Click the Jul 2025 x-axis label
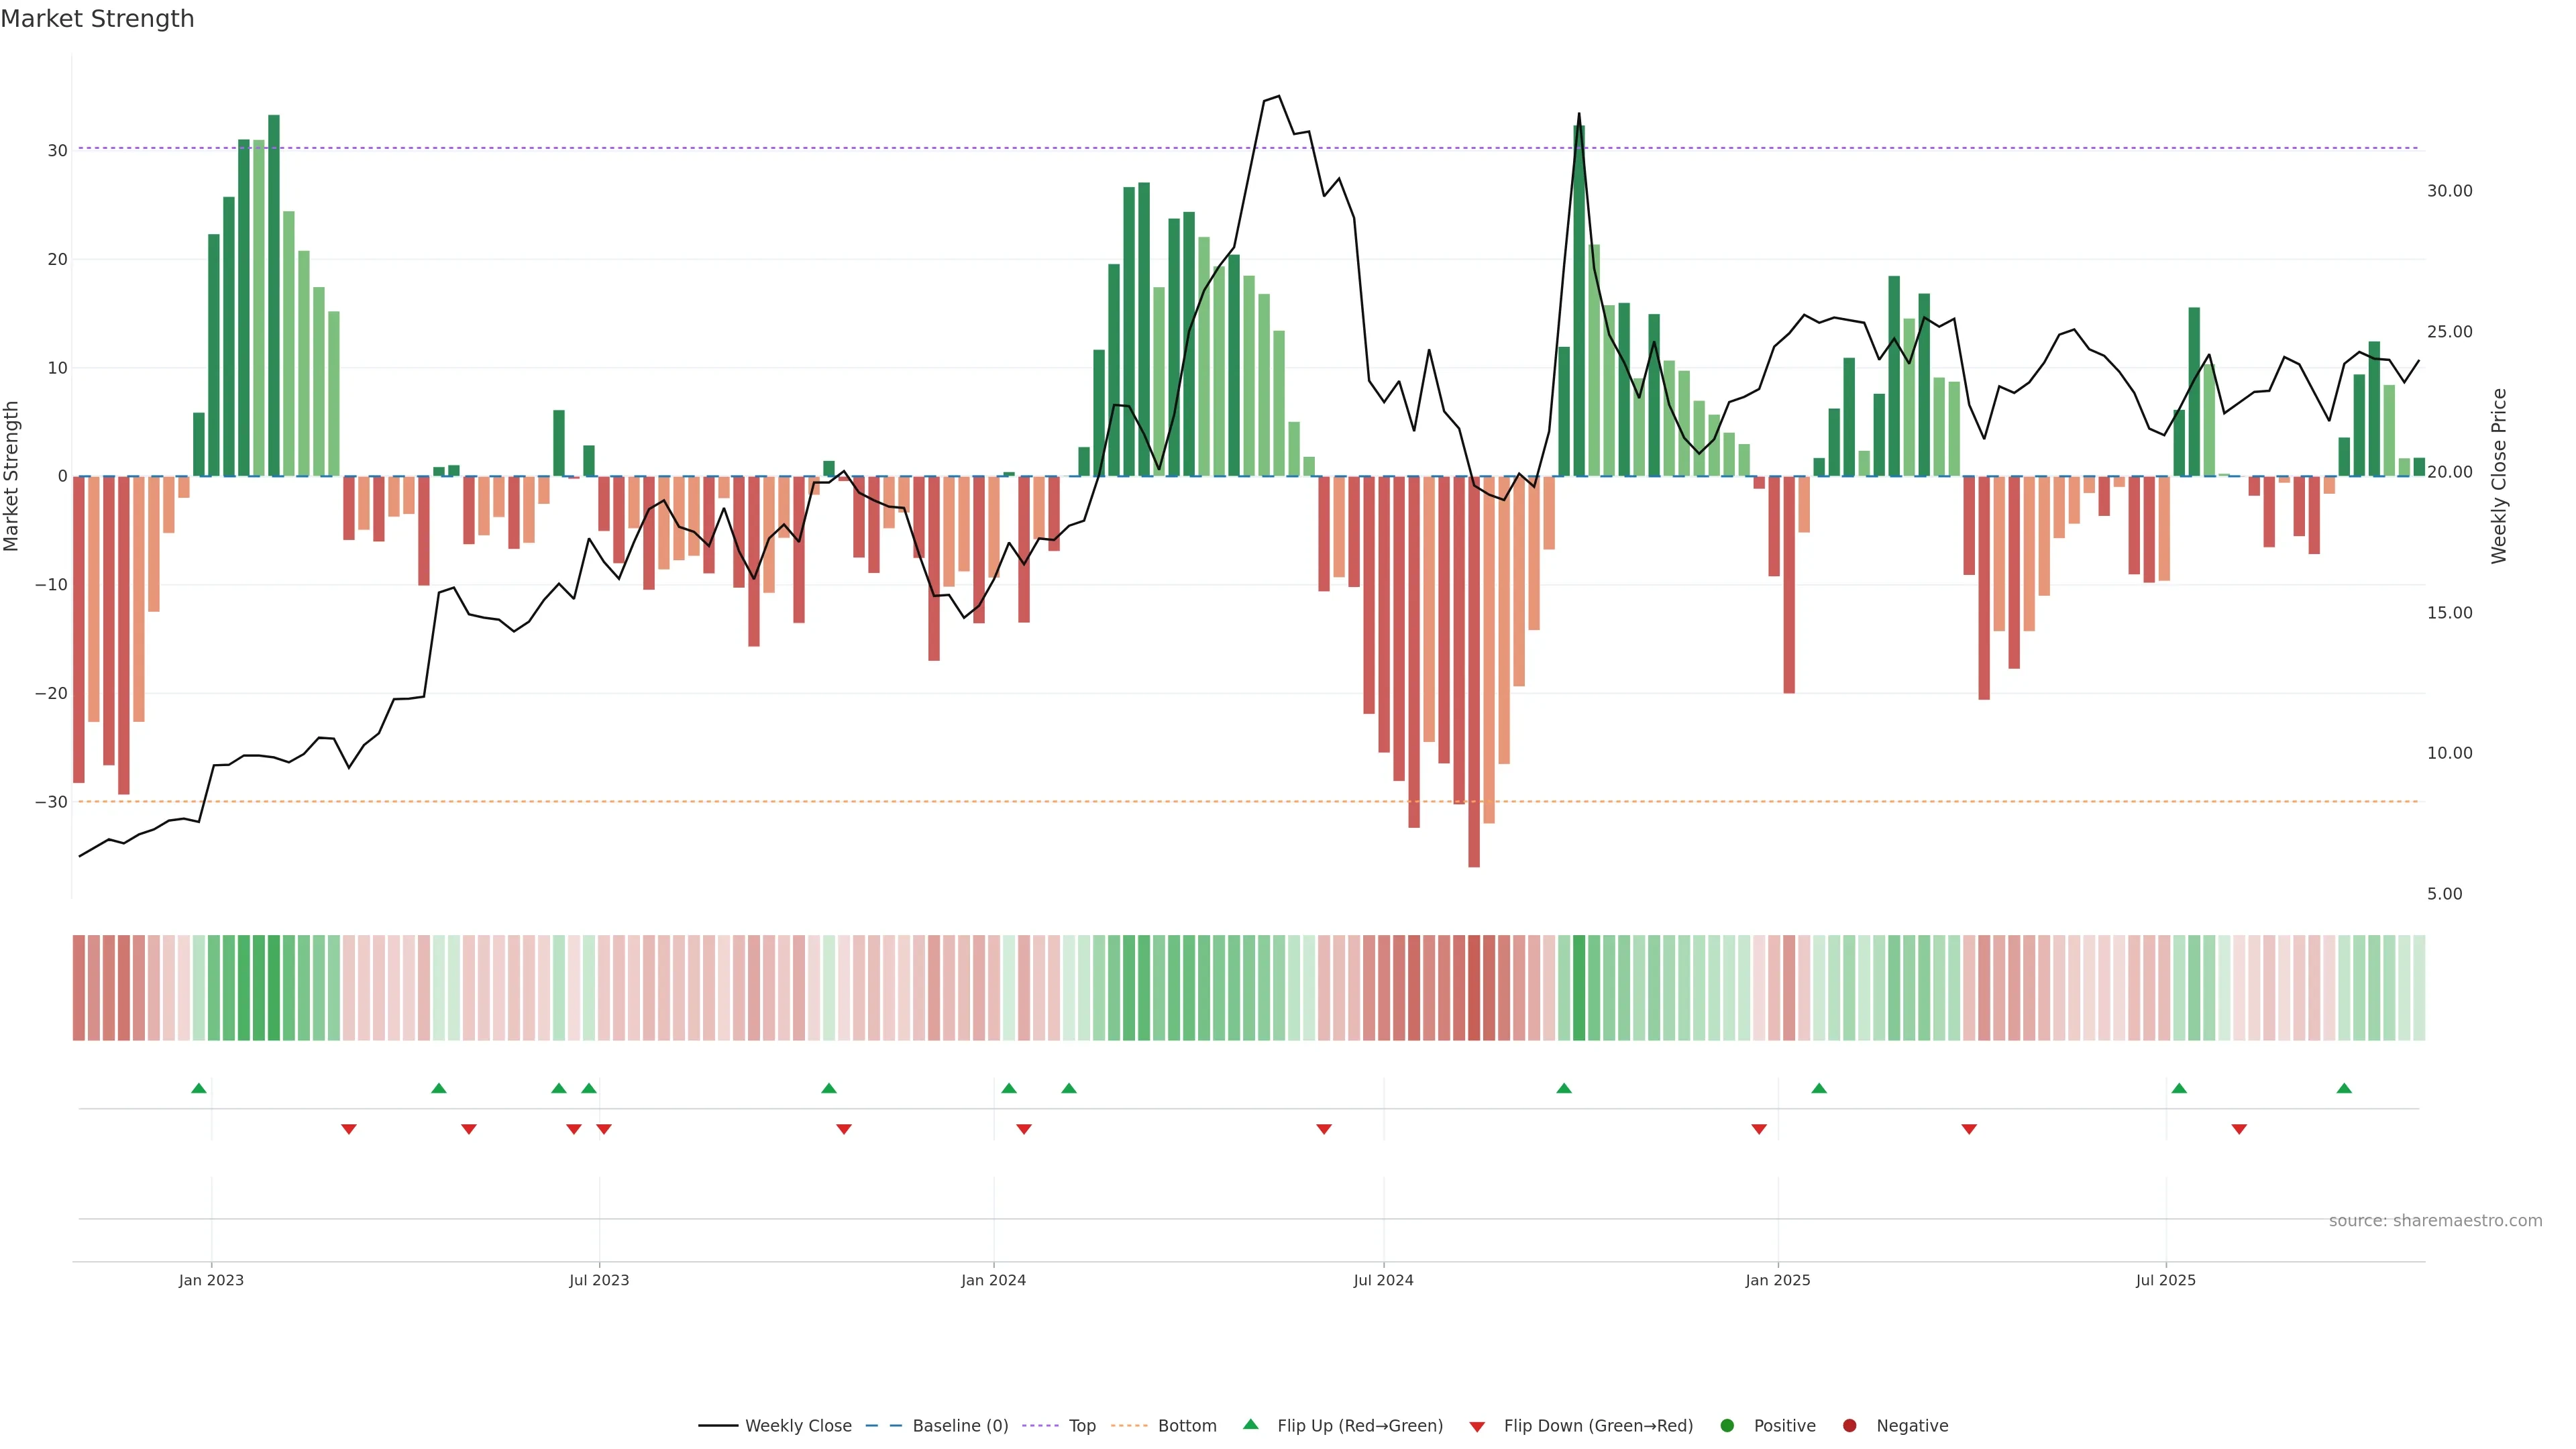 (x=2165, y=1280)
